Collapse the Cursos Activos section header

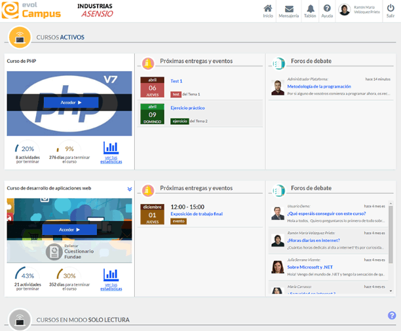(20, 37)
